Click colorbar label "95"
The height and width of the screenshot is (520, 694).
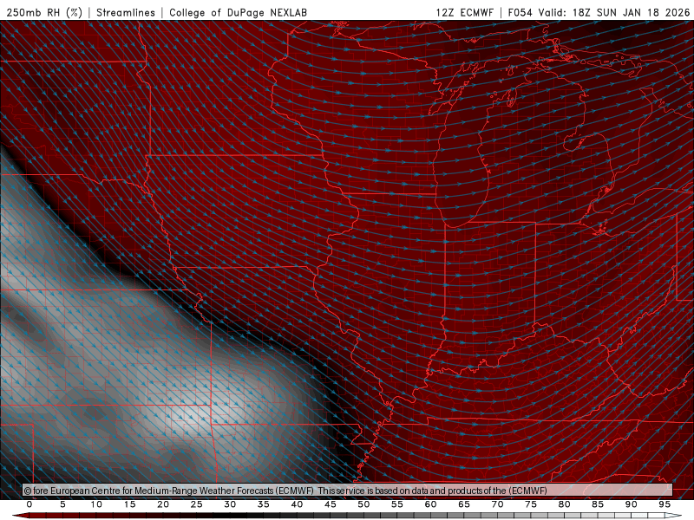point(665,504)
